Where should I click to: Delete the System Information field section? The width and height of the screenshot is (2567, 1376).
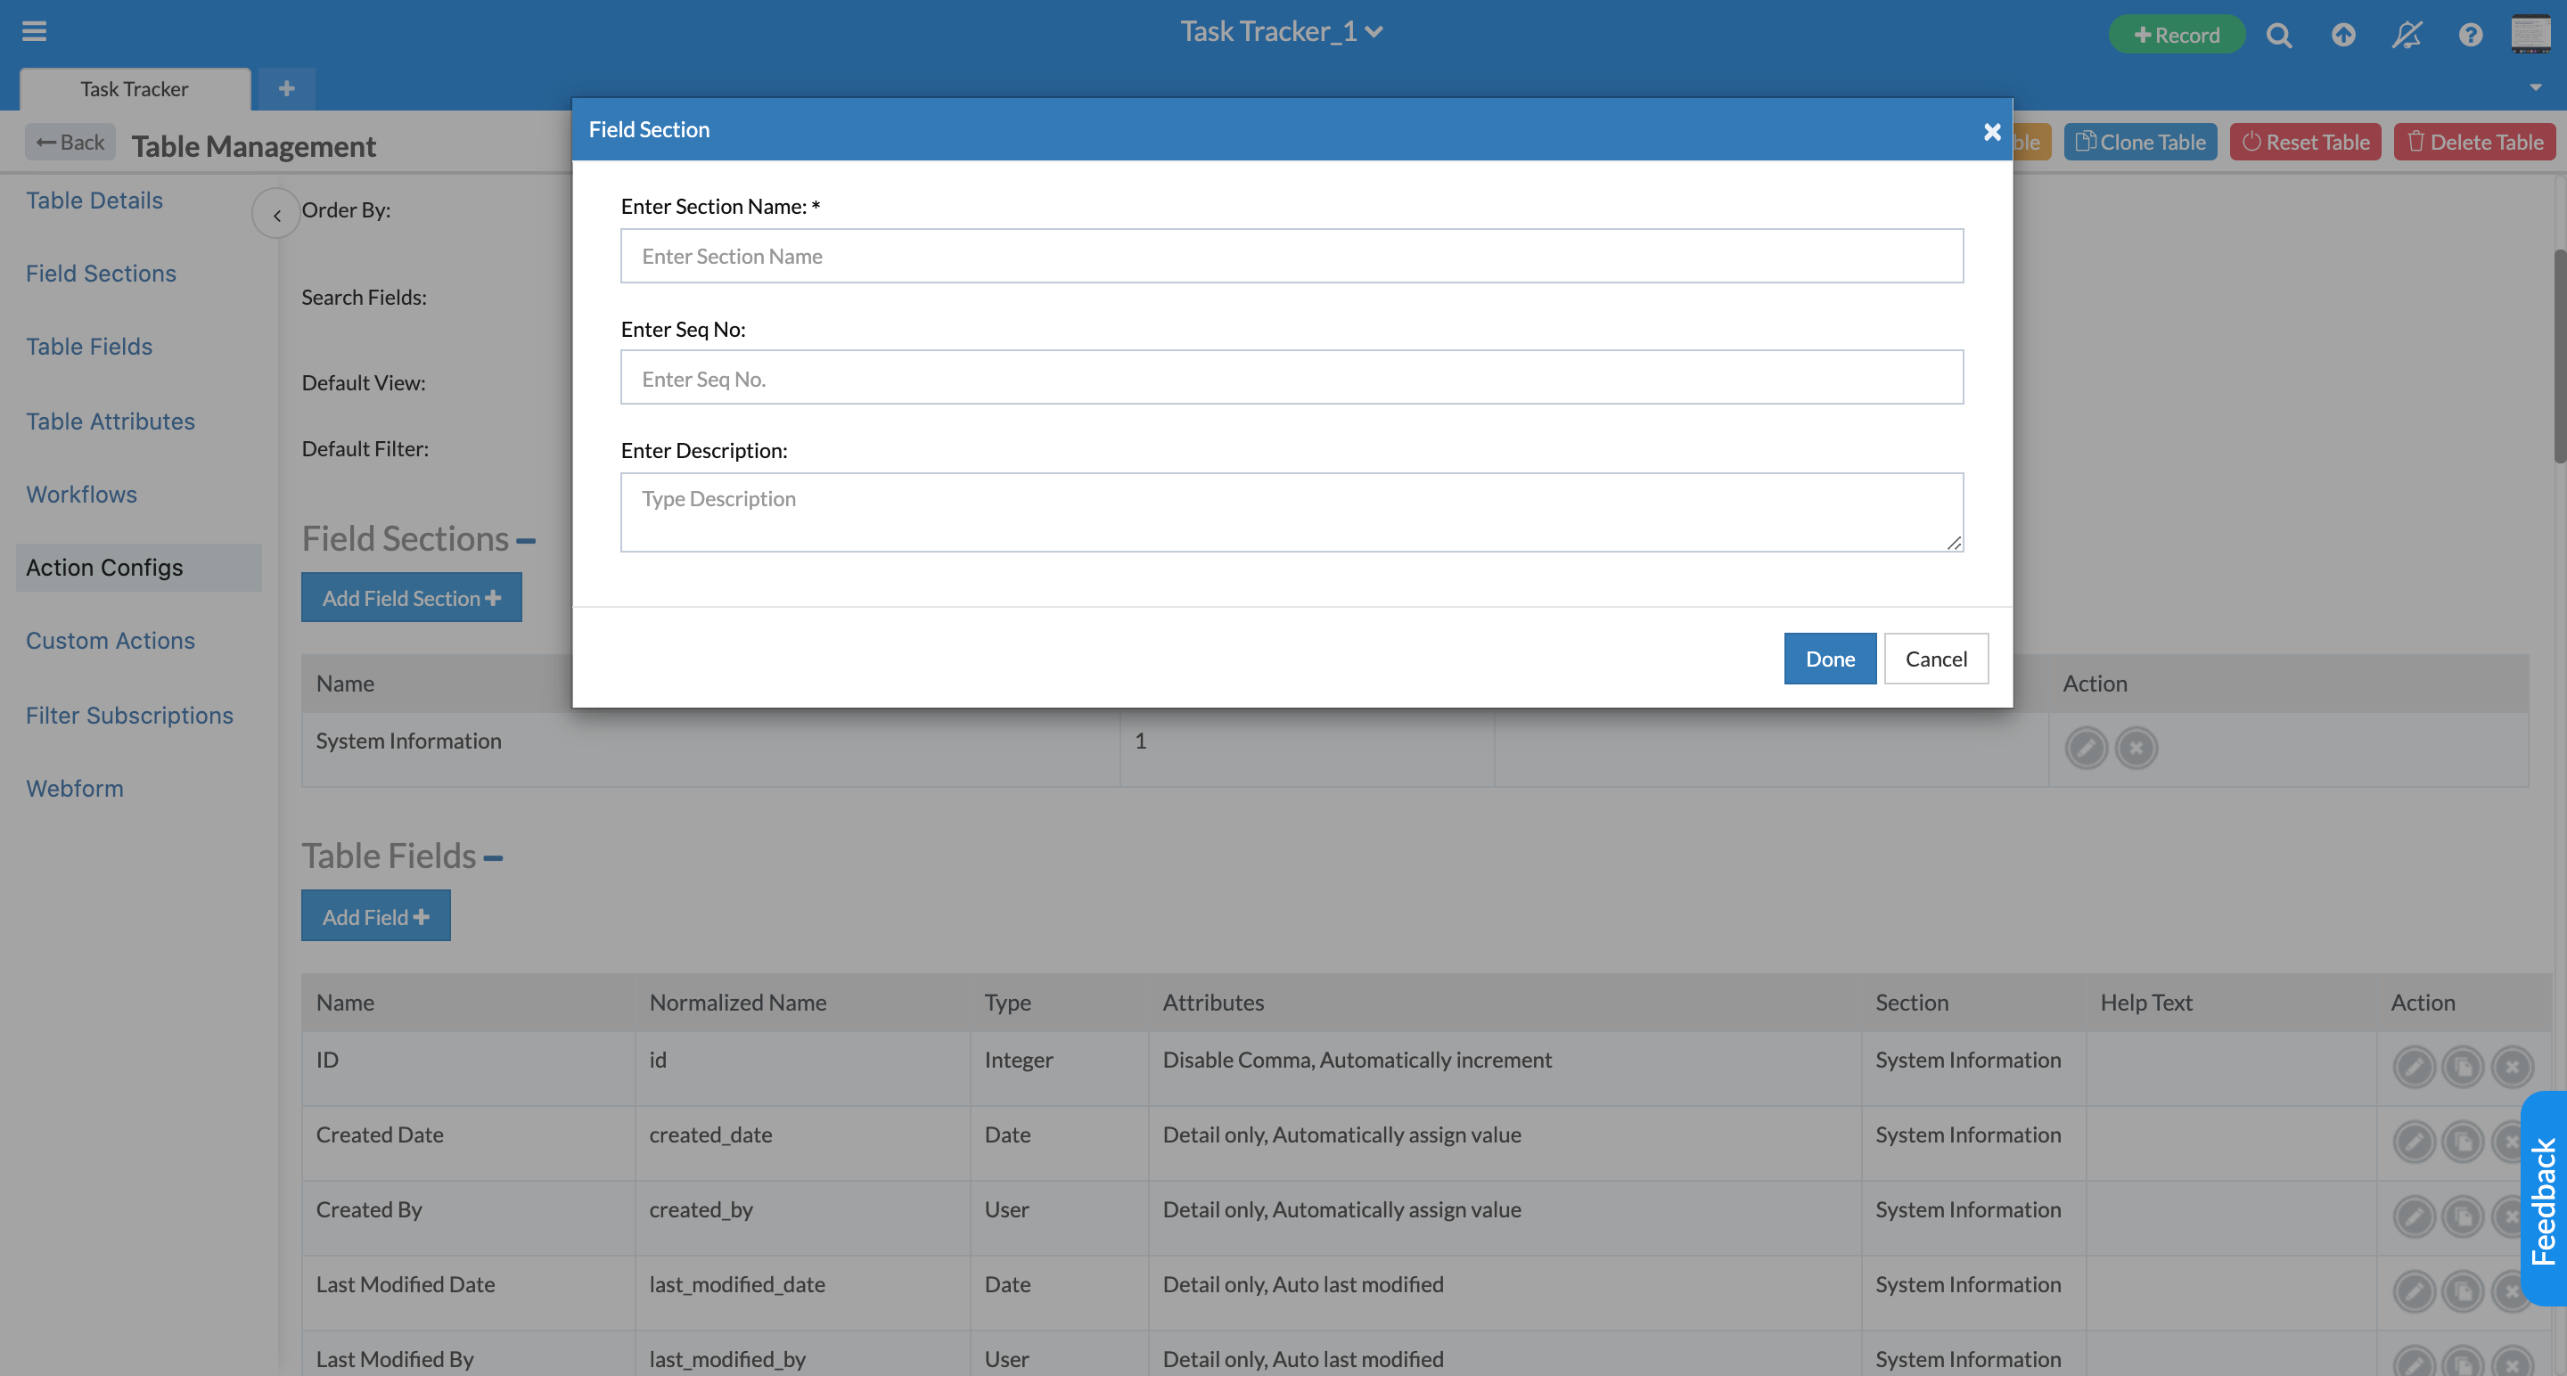(x=2136, y=748)
